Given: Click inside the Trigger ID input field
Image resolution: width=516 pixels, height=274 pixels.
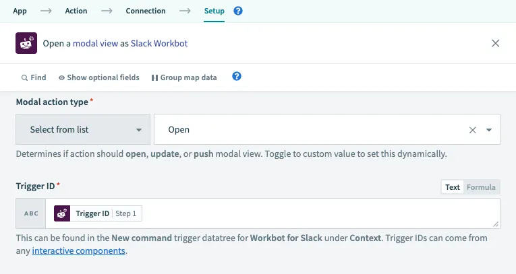Looking at the screenshot, I should tap(317, 213).
